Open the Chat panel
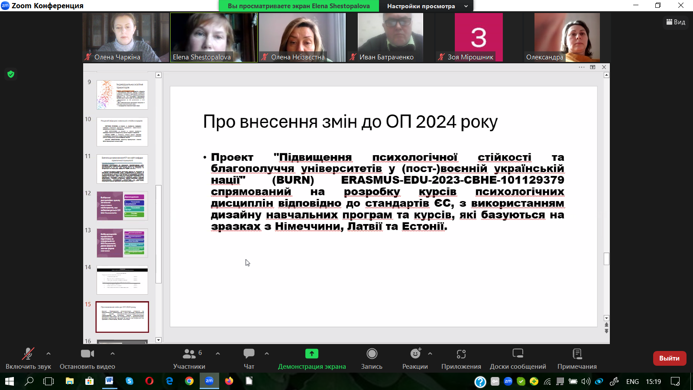Screen dimensions: 693x390 pos(249,354)
